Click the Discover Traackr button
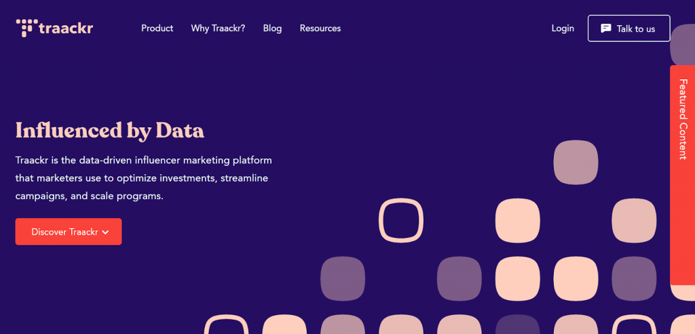695x334 pixels. point(69,232)
